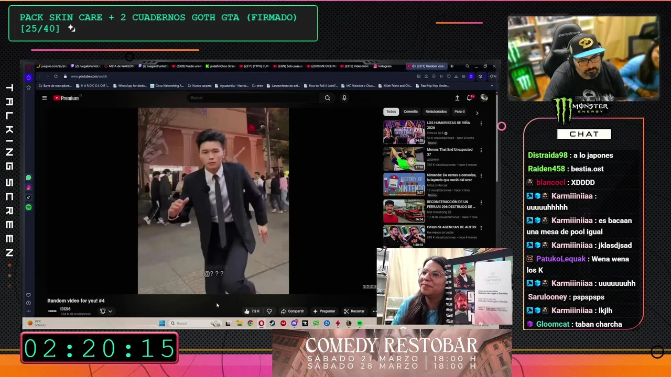Start voice search with the microphone icon
Screen dimensions: 671x377
click(344, 98)
